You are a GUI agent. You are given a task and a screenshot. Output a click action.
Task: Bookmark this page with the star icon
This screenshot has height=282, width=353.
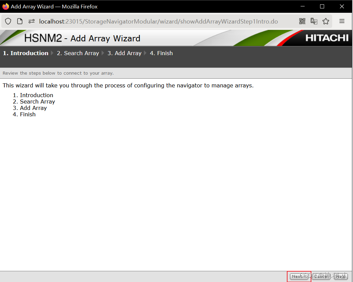tap(325, 21)
